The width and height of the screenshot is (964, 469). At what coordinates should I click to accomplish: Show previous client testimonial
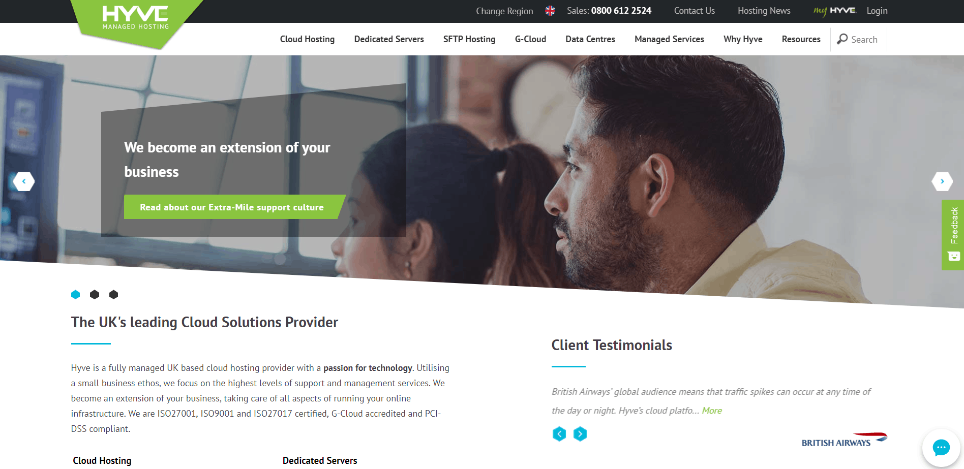559,434
